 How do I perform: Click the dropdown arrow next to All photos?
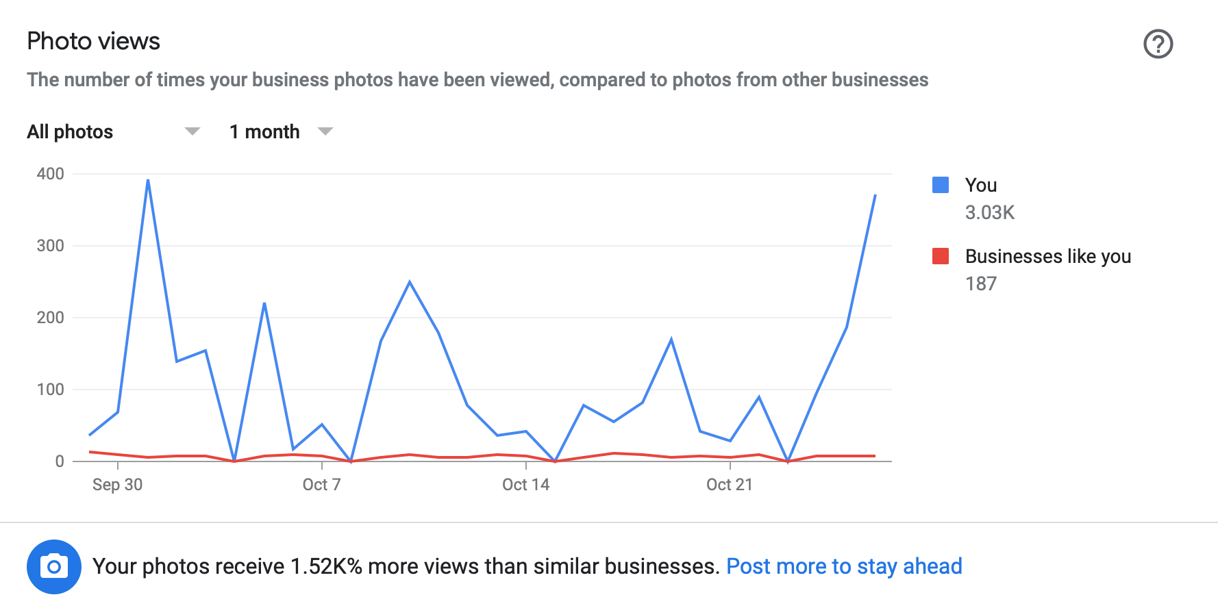[x=192, y=131]
